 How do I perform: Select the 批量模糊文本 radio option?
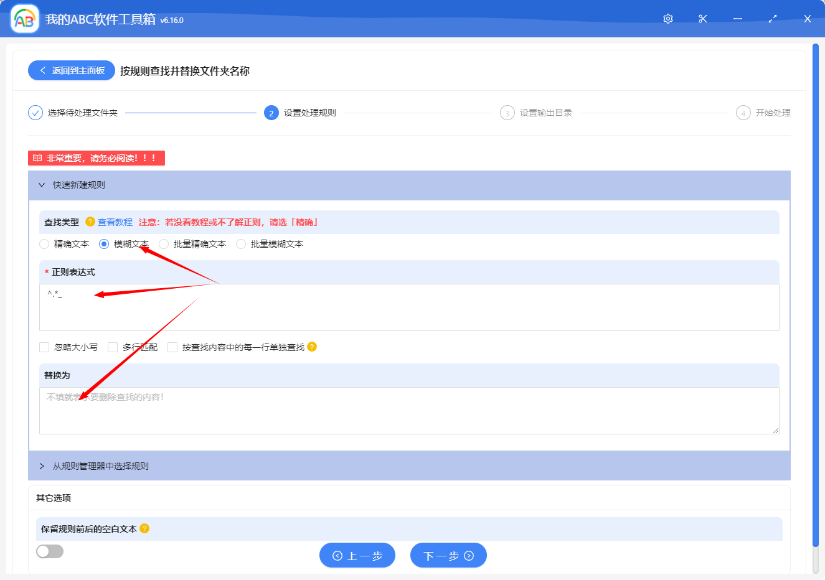click(x=240, y=244)
